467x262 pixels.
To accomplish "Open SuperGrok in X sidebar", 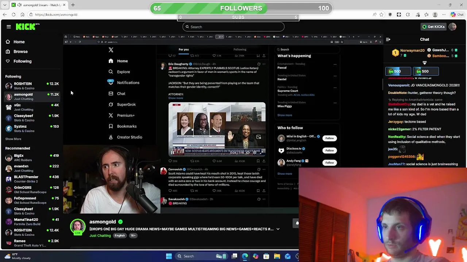I will [x=122, y=104].
